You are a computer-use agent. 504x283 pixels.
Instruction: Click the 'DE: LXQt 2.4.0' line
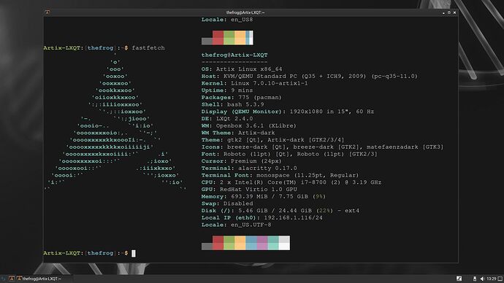(x=227, y=118)
